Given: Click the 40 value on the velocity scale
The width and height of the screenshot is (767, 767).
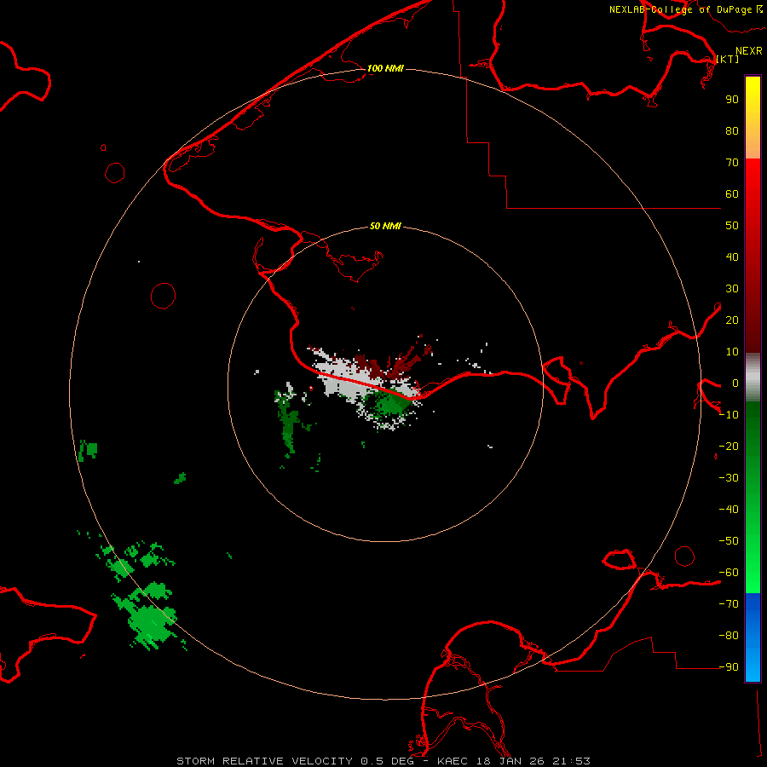Looking at the screenshot, I should 732,257.
